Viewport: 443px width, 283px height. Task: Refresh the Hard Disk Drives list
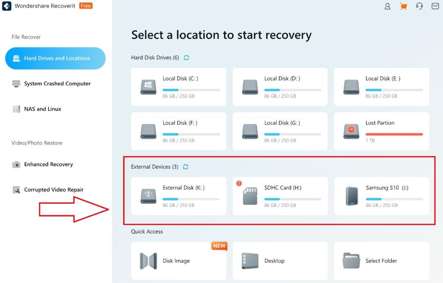click(187, 58)
